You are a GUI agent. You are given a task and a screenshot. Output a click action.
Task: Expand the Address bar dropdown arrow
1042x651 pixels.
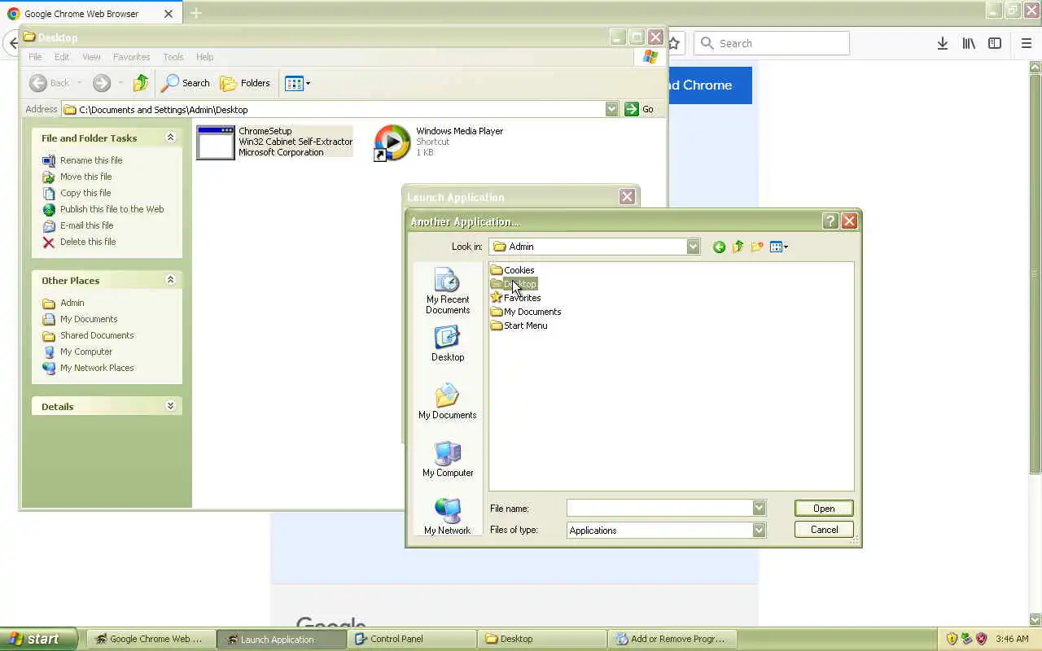(x=611, y=109)
